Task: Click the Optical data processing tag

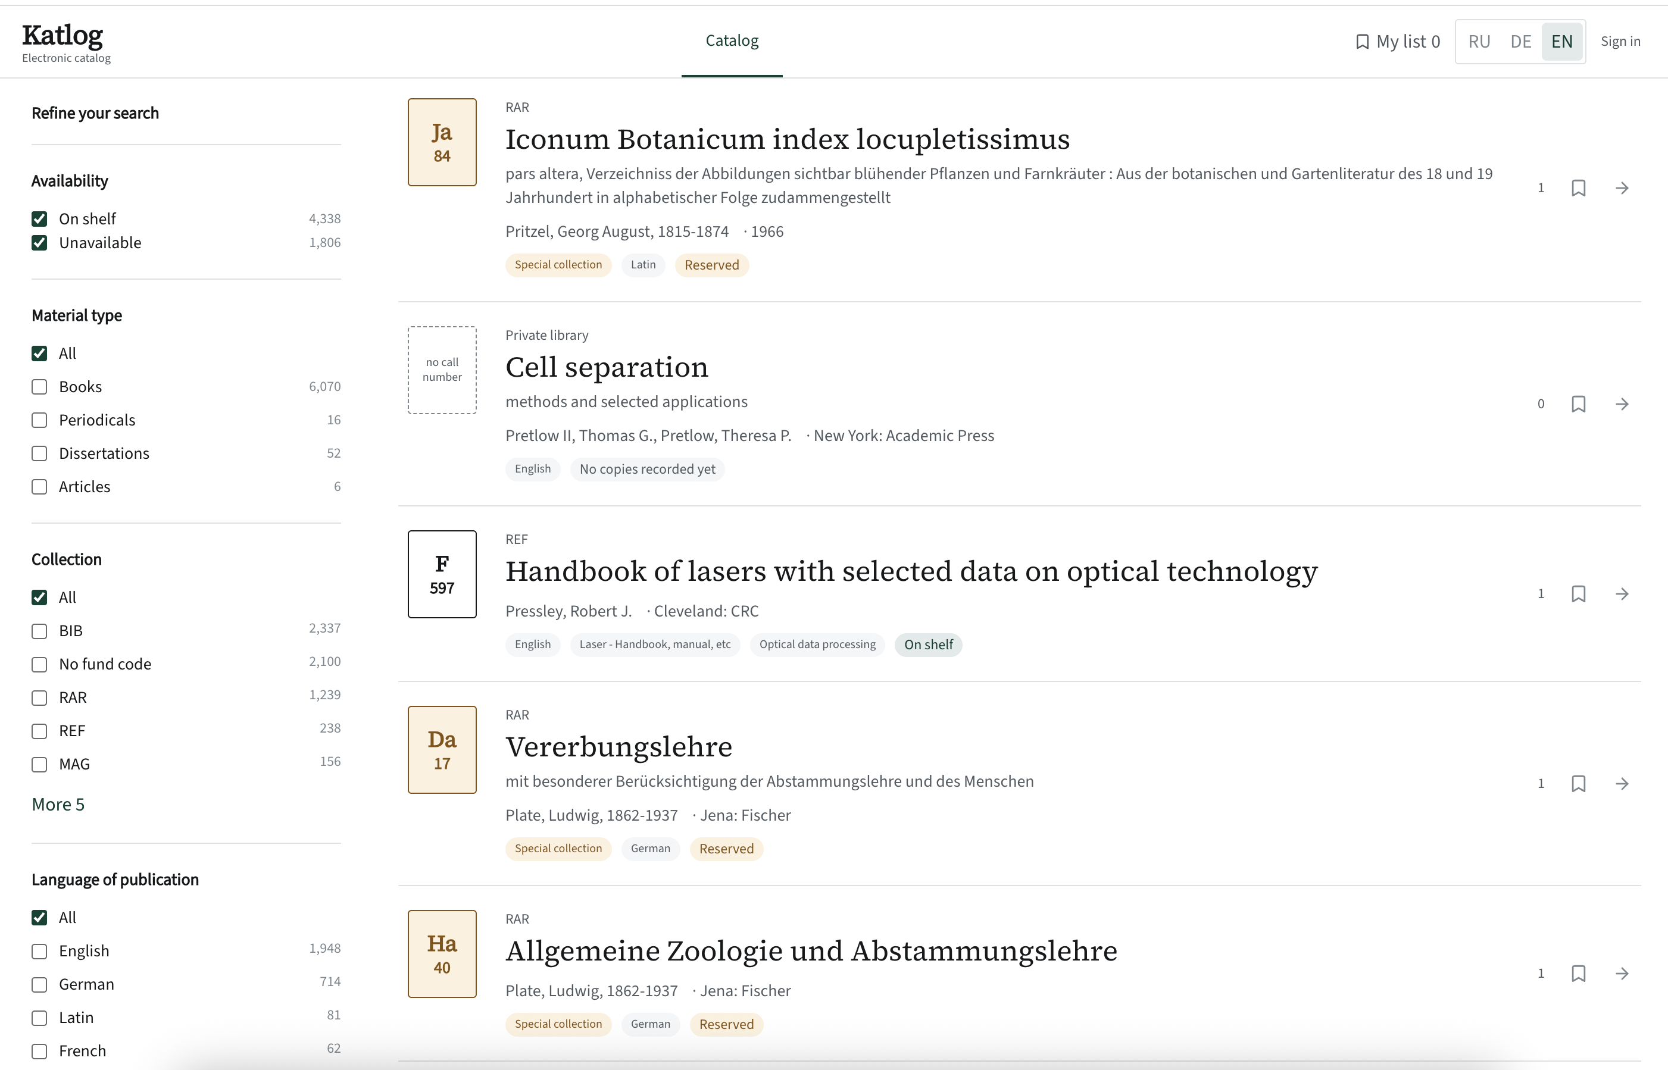Action: [x=817, y=644]
